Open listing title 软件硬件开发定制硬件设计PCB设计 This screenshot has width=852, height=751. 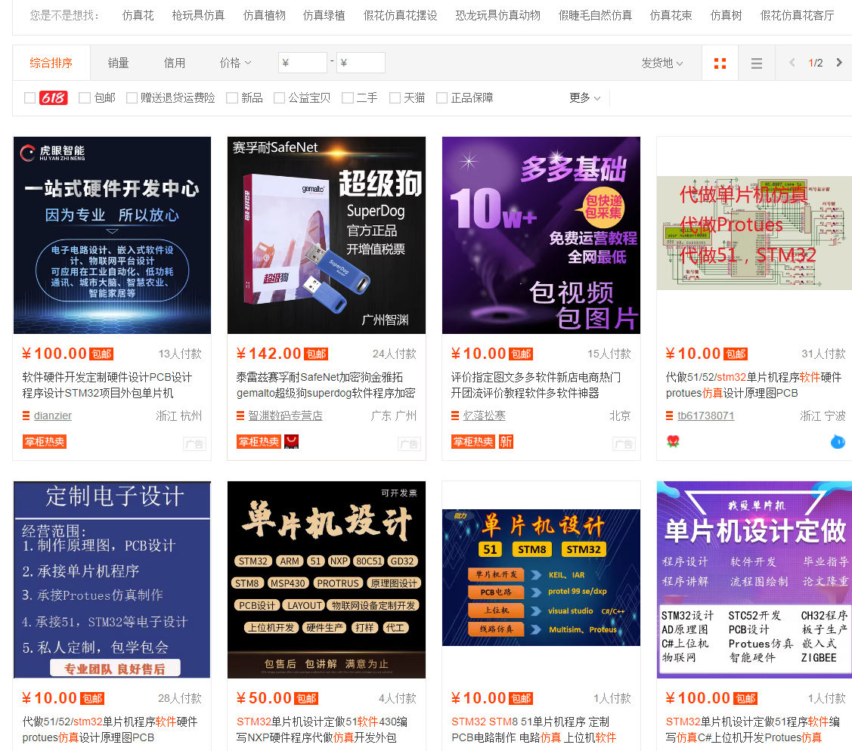point(107,385)
